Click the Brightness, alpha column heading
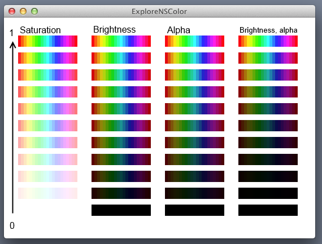The image size is (322, 244). point(268,30)
